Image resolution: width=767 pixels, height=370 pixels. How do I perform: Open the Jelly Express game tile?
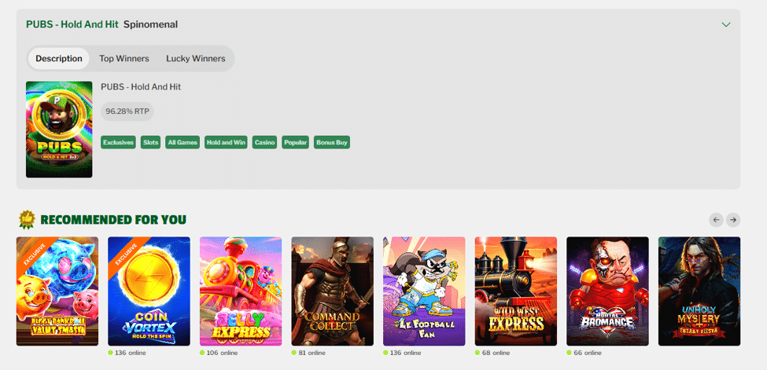(241, 291)
